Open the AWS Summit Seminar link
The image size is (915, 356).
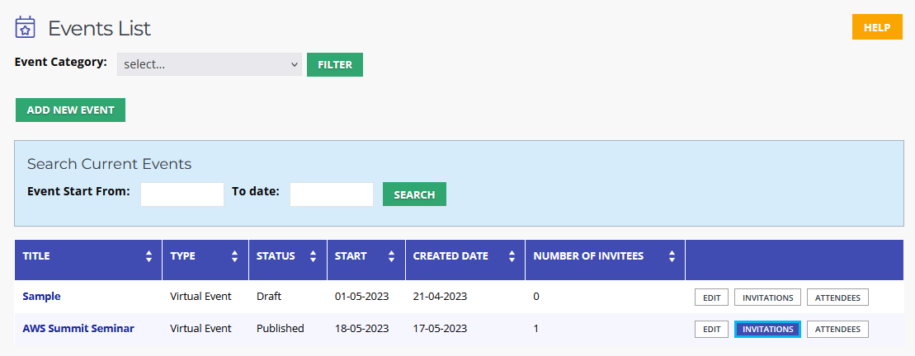click(x=78, y=328)
